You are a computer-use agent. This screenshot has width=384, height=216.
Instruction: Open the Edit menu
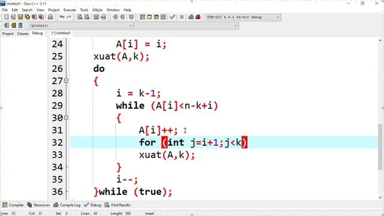pos(14,10)
